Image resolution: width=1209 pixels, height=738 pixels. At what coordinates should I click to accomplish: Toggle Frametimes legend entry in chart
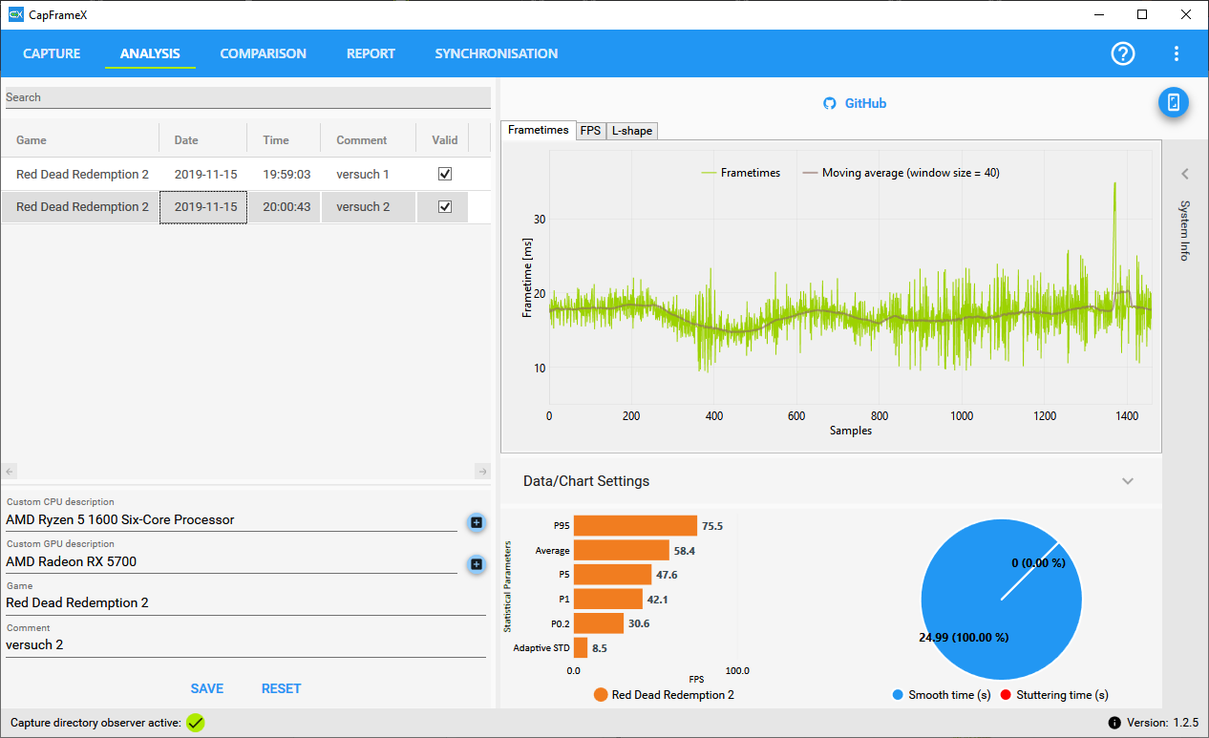click(x=740, y=173)
